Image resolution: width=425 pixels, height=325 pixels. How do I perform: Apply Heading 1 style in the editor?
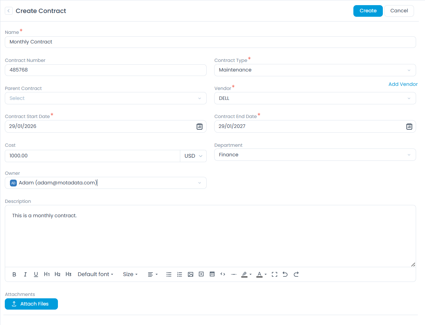tap(47, 274)
